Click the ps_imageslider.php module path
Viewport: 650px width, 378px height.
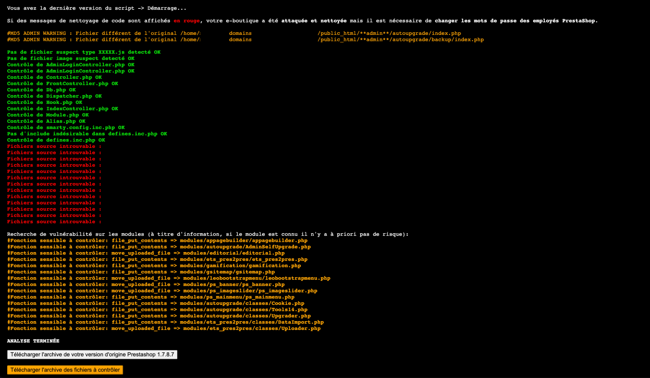click(x=250, y=291)
